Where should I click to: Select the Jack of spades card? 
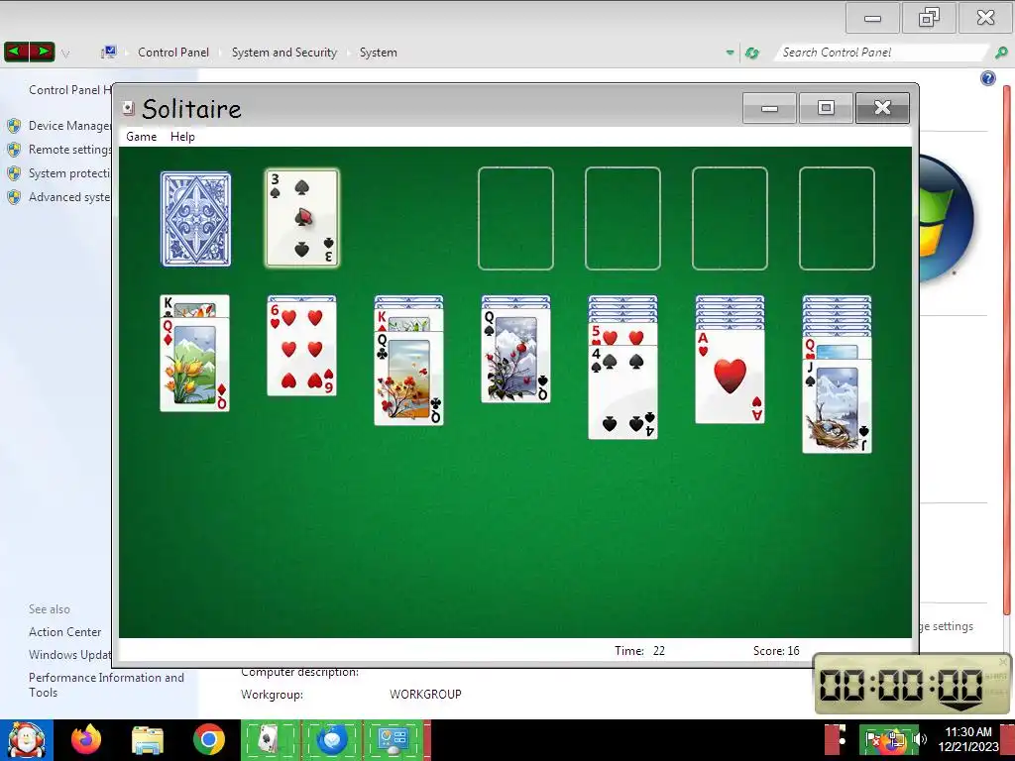pos(837,406)
